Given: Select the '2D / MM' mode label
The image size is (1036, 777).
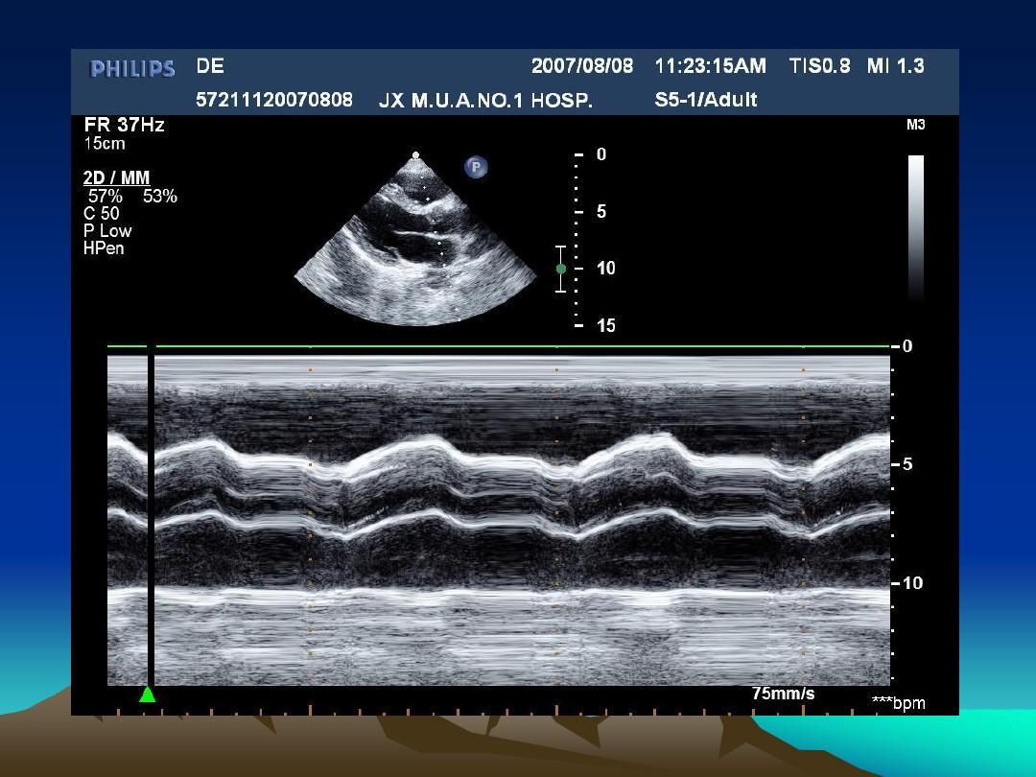Looking at the screenshot, I should (116, 177).
